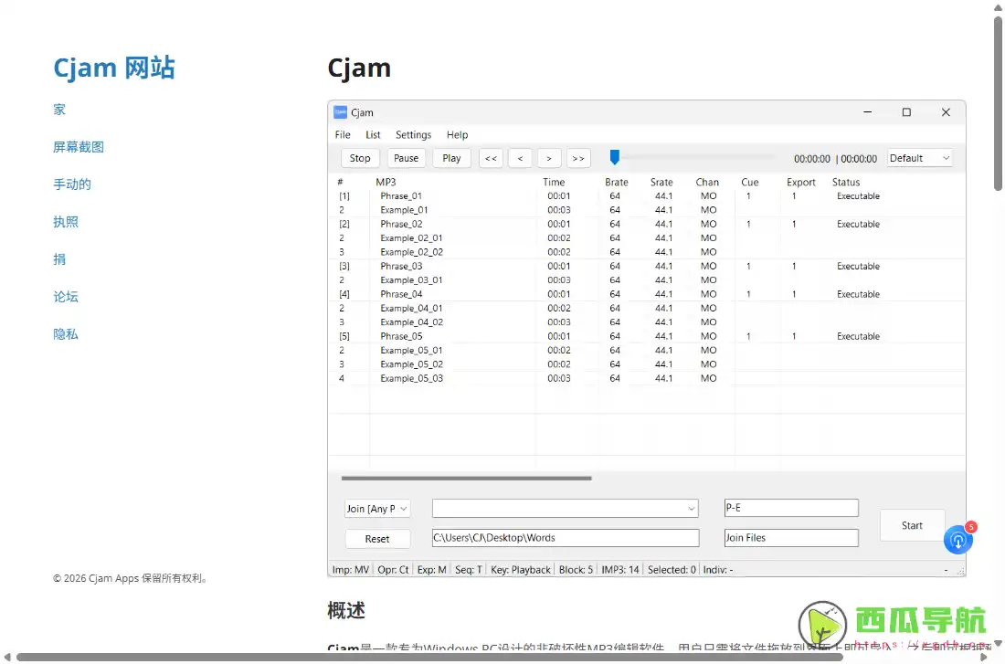
Task: Select the Example_01 row
Action: [646, 210]
